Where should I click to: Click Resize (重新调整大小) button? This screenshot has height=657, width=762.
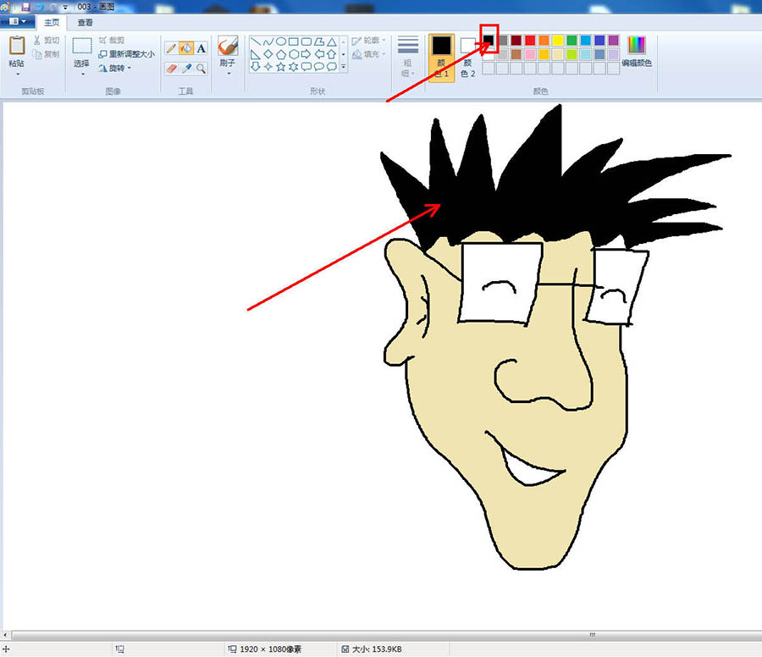126,54
